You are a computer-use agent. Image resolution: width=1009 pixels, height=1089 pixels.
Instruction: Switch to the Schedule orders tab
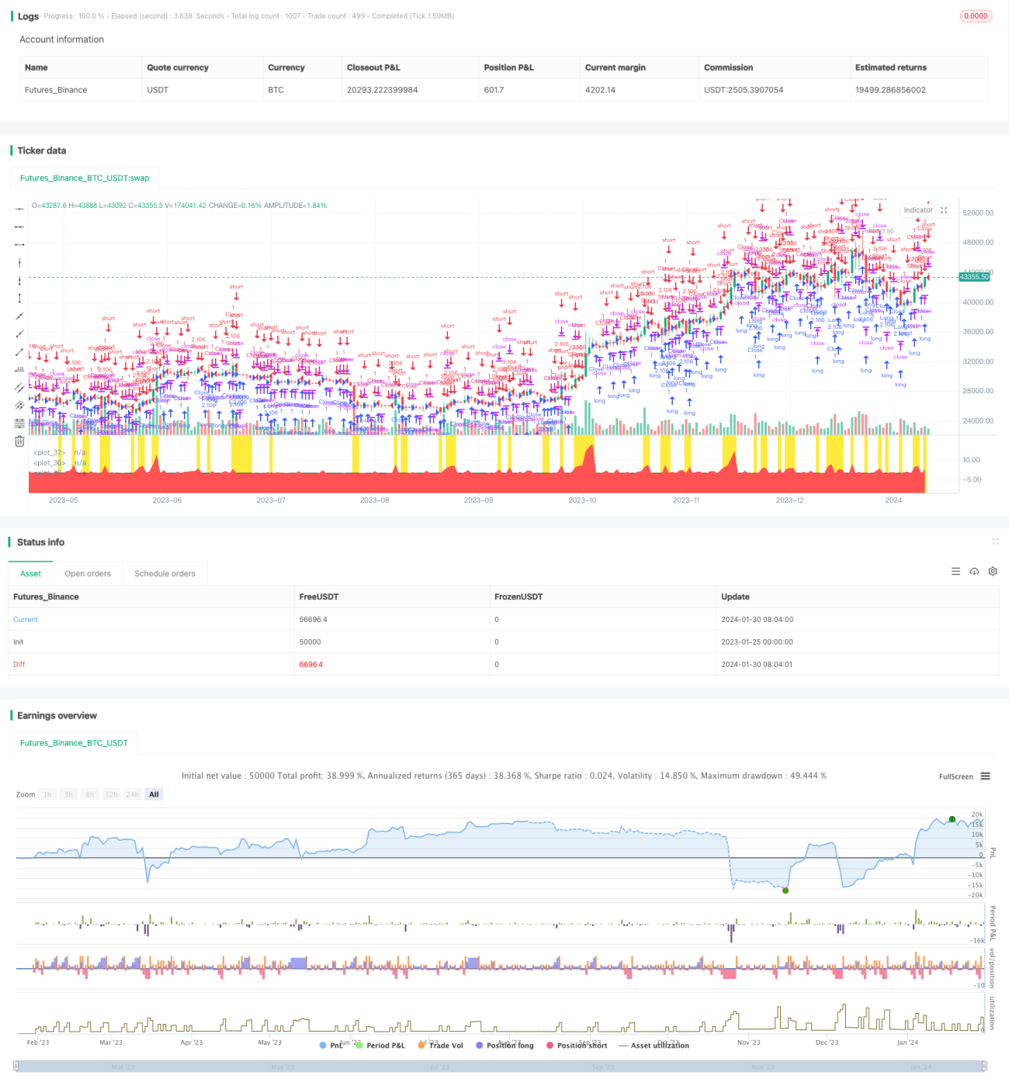point(165,574)
